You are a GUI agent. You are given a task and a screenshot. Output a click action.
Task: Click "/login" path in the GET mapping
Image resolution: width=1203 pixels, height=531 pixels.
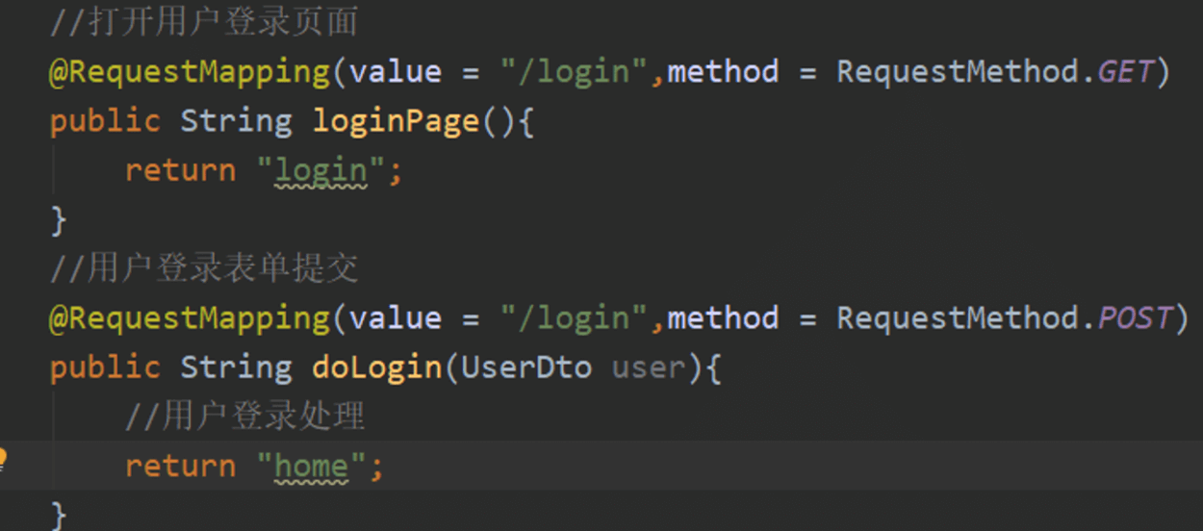tap(575, 72)
